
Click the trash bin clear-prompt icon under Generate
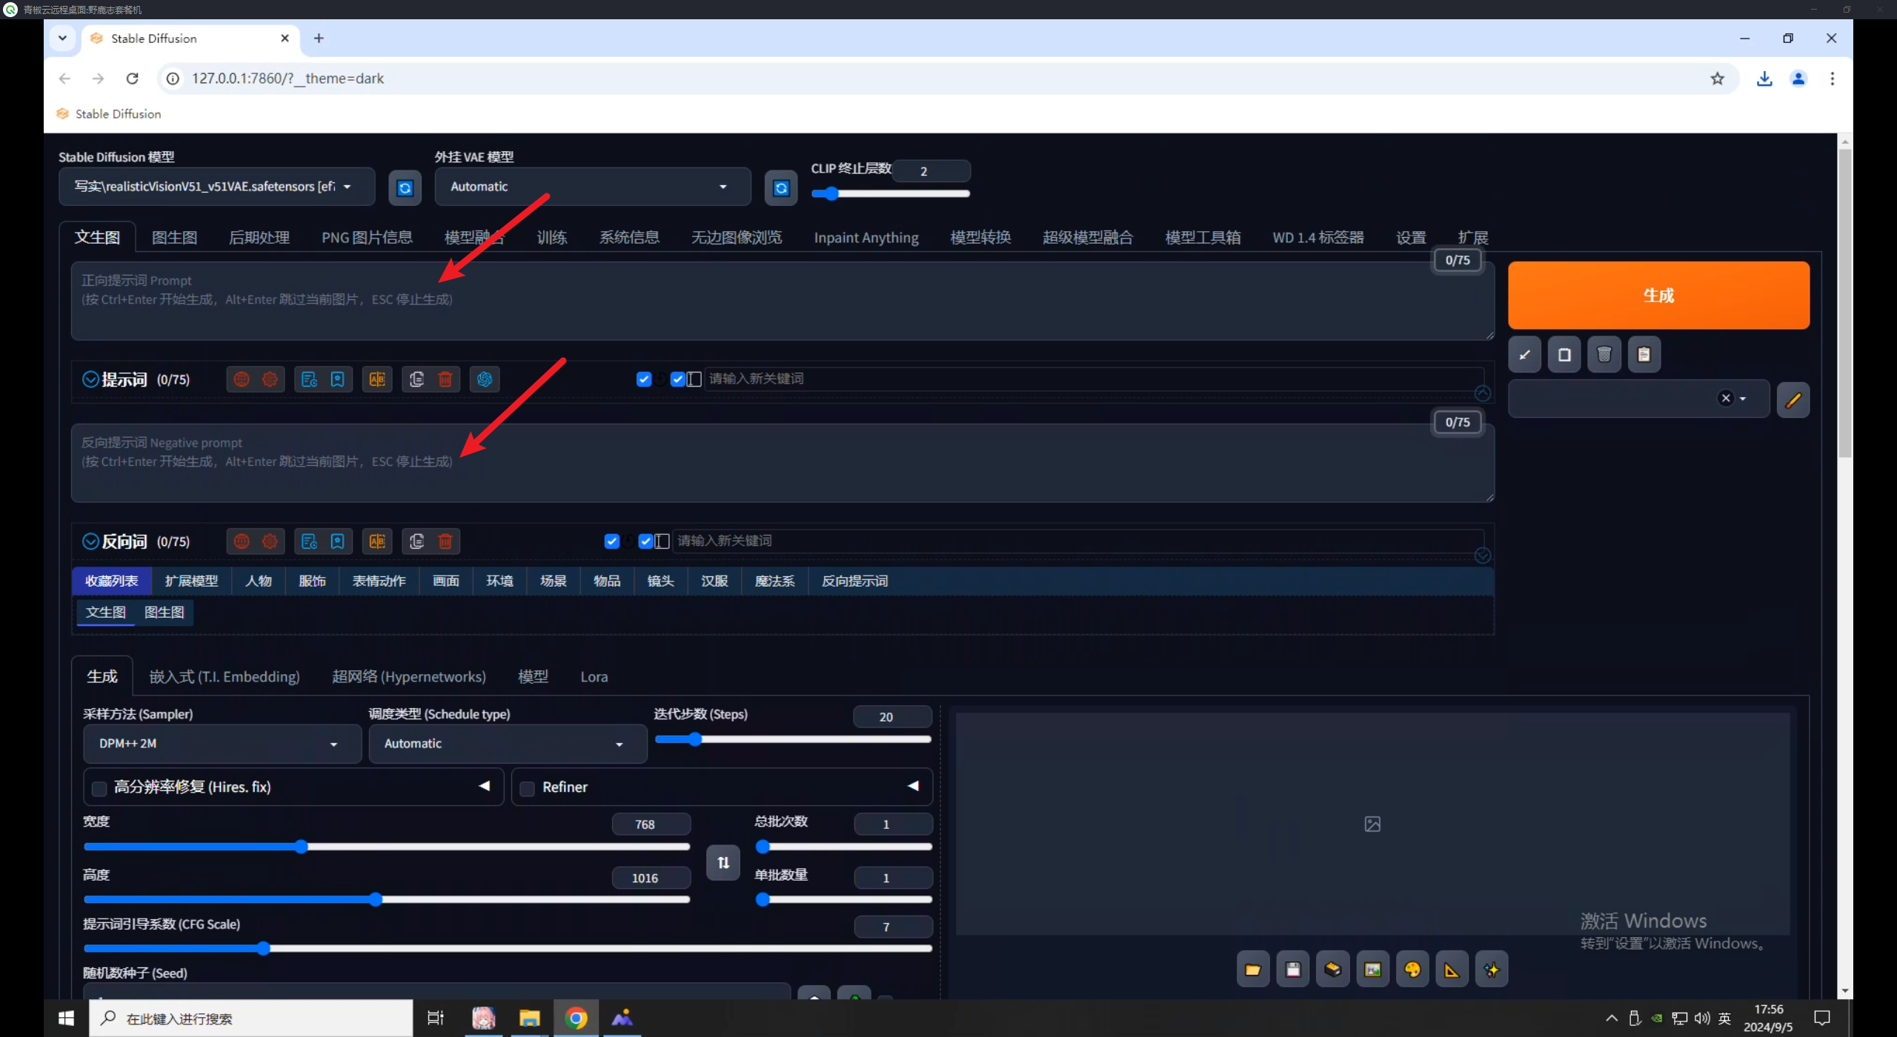pyautogui.click(x=1604, y=355)
